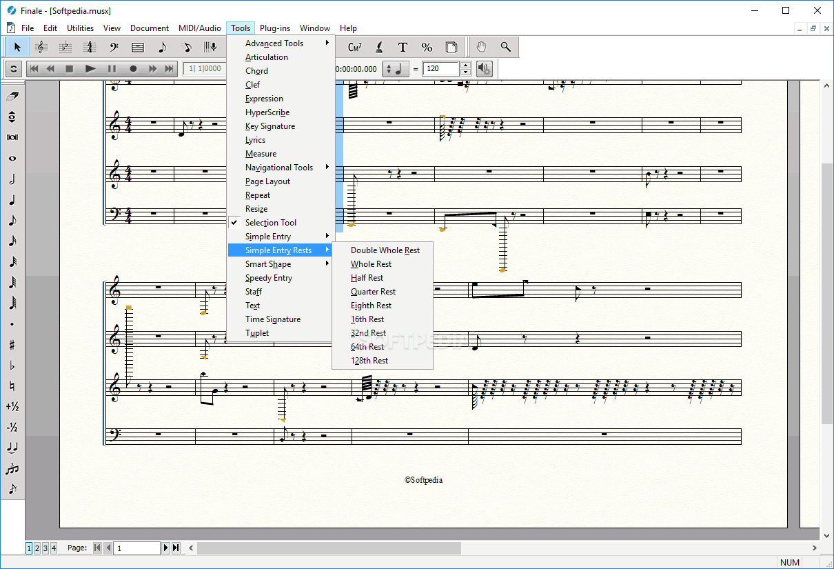The height and width of the screenshot is (569, 834).
Task: Switch to layer 2 button
Action: (37, 548)
